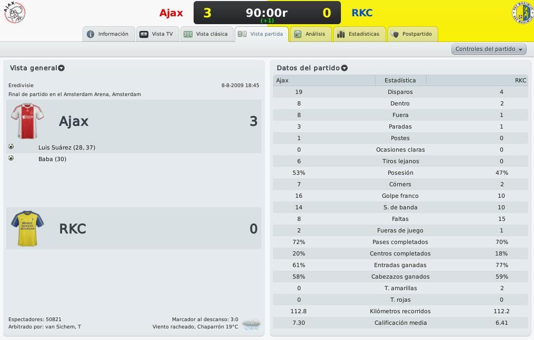Switch to the Vista clásica tab
Screen dimensions: 534x340
click(207, 34)
